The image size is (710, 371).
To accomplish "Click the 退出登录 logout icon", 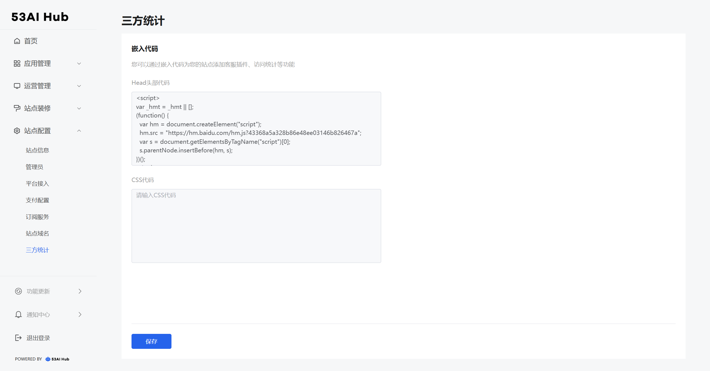I will (18, 338).
